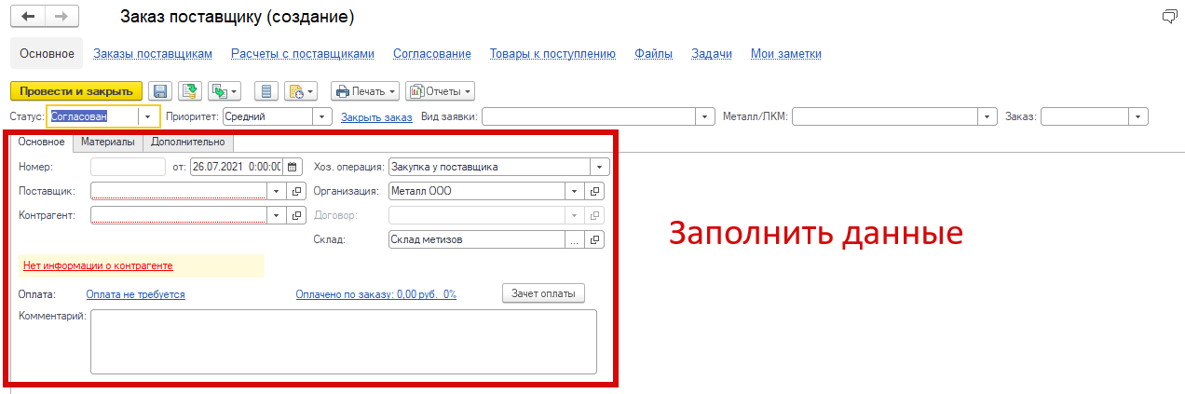1185x394 pixels.
Task: Click the Оплачено по заказу link
Action: (x=375, y=294)
